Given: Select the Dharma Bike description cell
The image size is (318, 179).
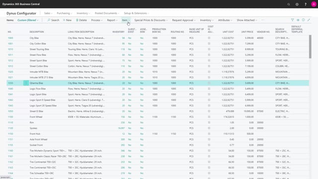Looking at the screenshot, I should (x=36, y=83).
